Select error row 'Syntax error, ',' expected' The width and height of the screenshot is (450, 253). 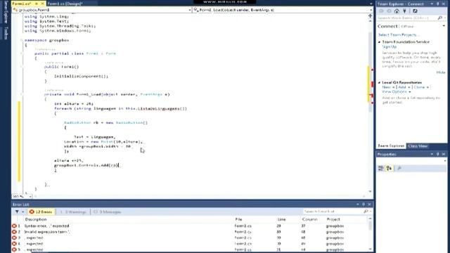click(x=189, y=226)
